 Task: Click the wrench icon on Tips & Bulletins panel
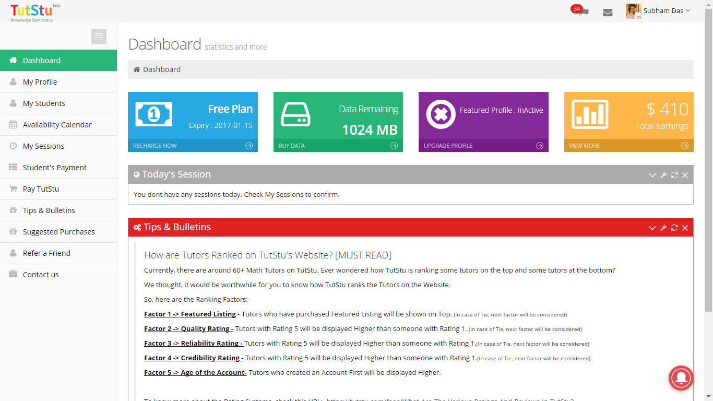(663, 228)
